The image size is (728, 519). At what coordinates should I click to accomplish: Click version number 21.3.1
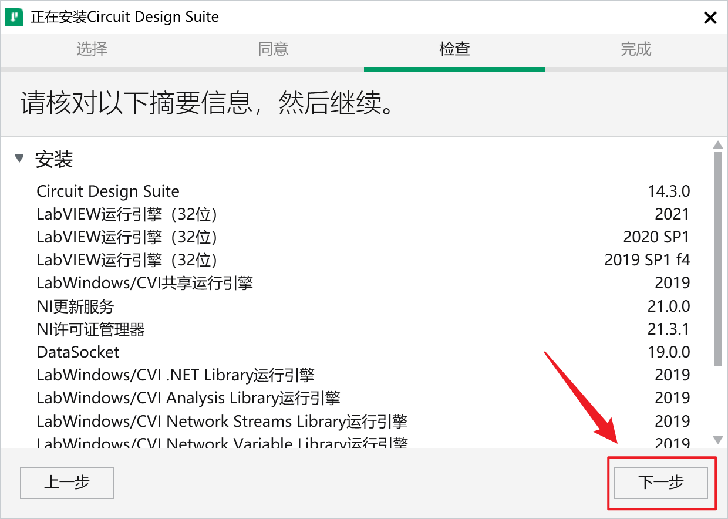click(669, 329)
